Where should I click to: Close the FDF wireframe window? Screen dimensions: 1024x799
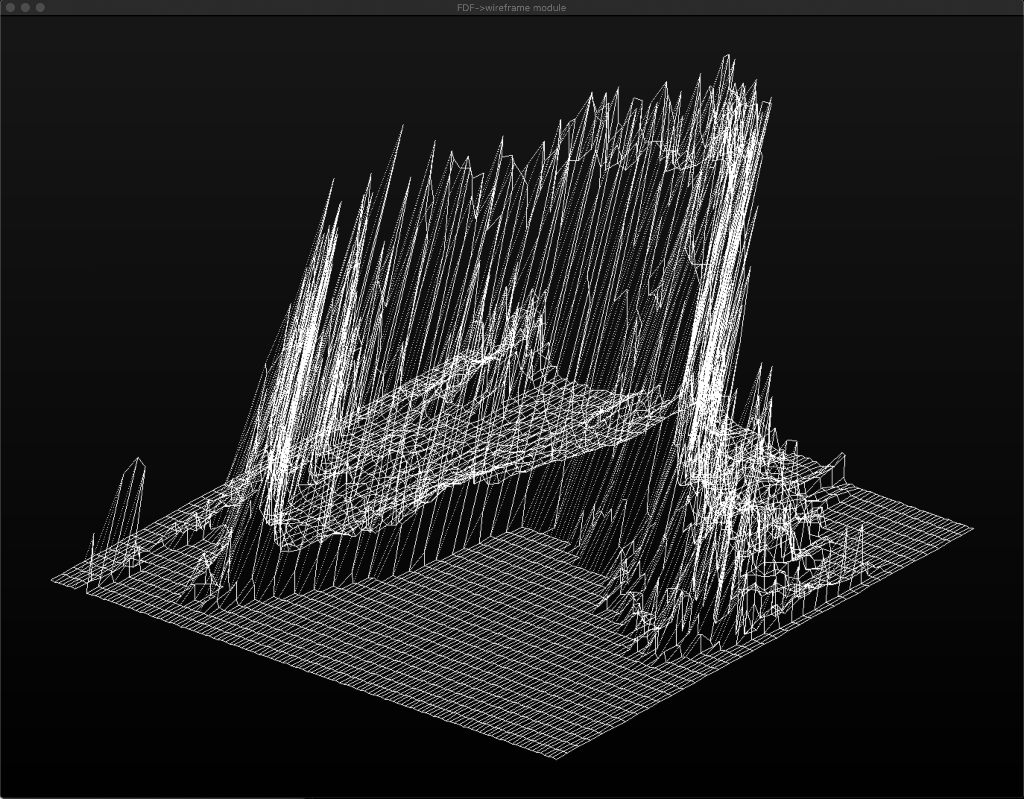[x=11, y=7]
